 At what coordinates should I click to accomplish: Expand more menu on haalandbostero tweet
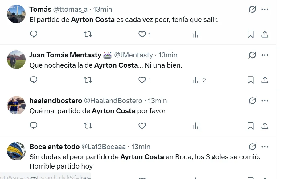(265, 101)
